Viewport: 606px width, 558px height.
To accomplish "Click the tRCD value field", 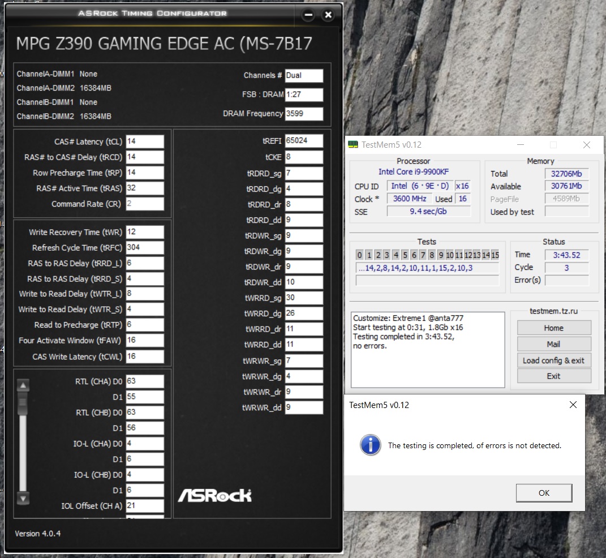I will tap(145, 157).
